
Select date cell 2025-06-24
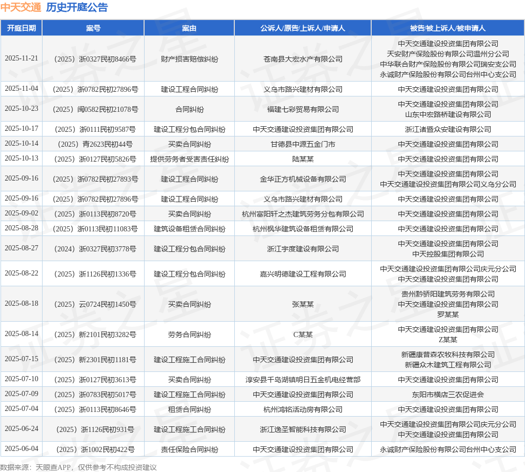(x=22, y=429)
